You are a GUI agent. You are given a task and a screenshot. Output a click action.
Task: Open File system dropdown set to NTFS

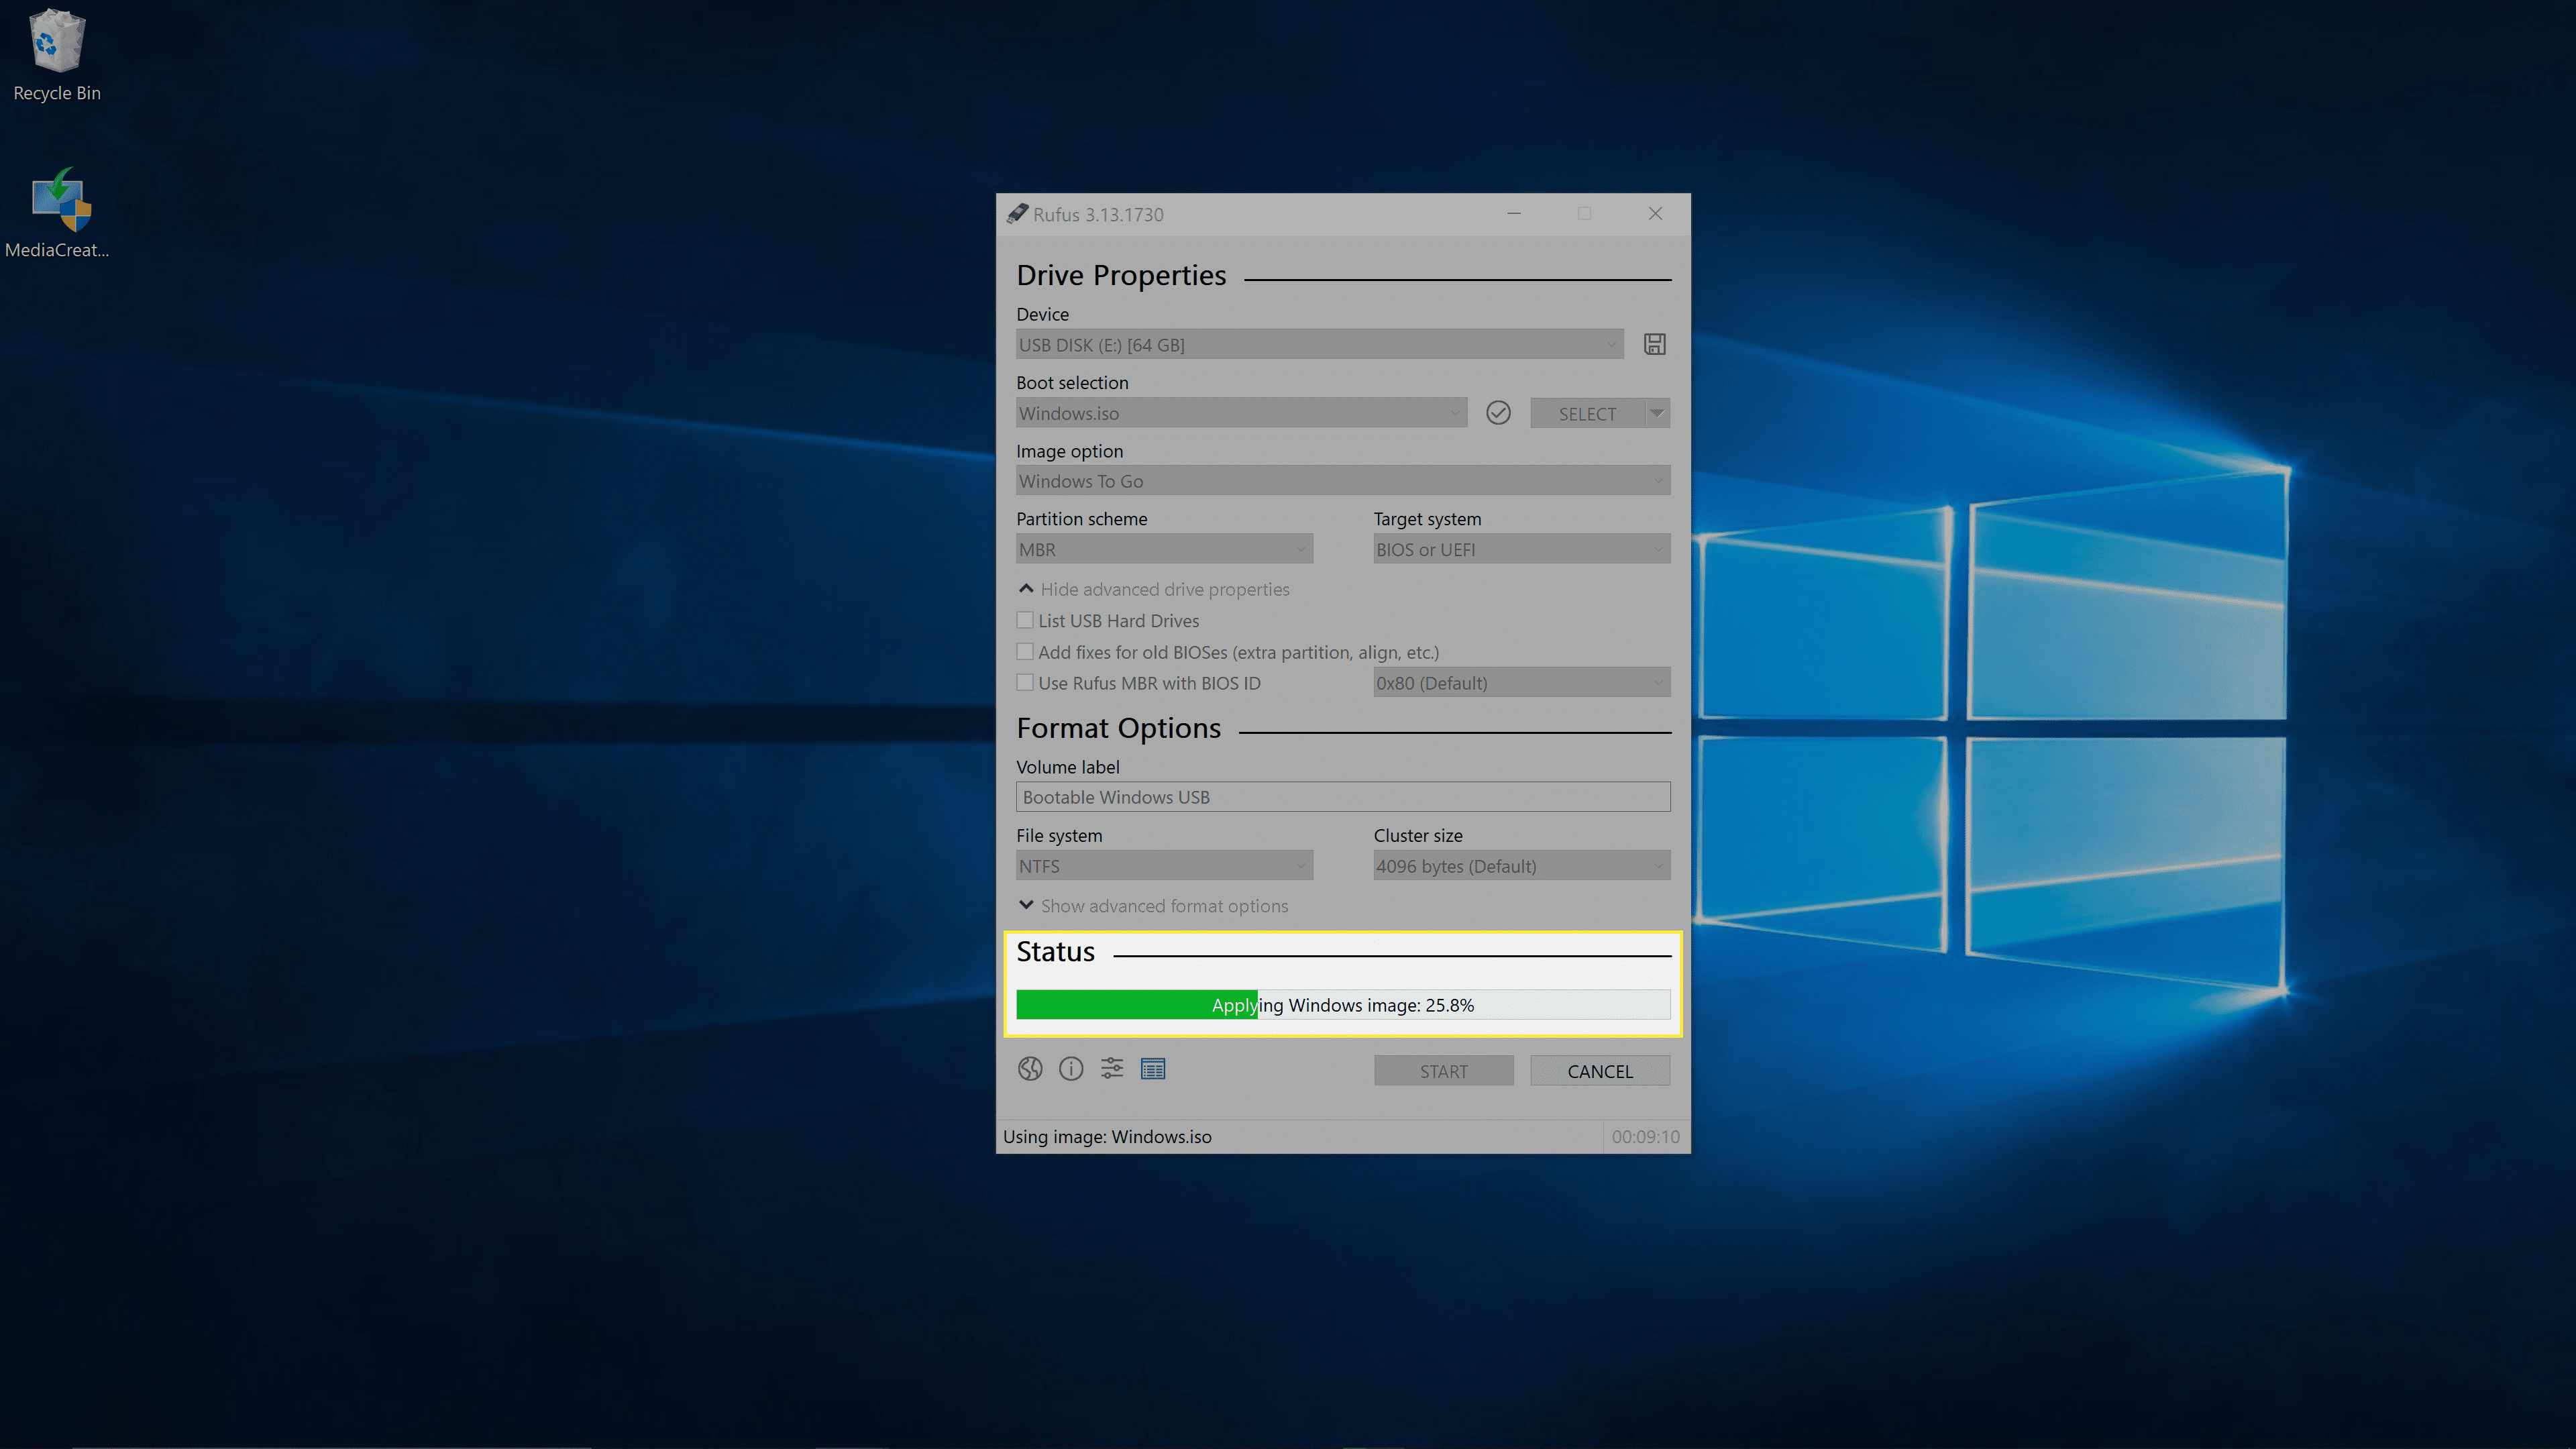pyautogui.click(x=1164, y=866)
